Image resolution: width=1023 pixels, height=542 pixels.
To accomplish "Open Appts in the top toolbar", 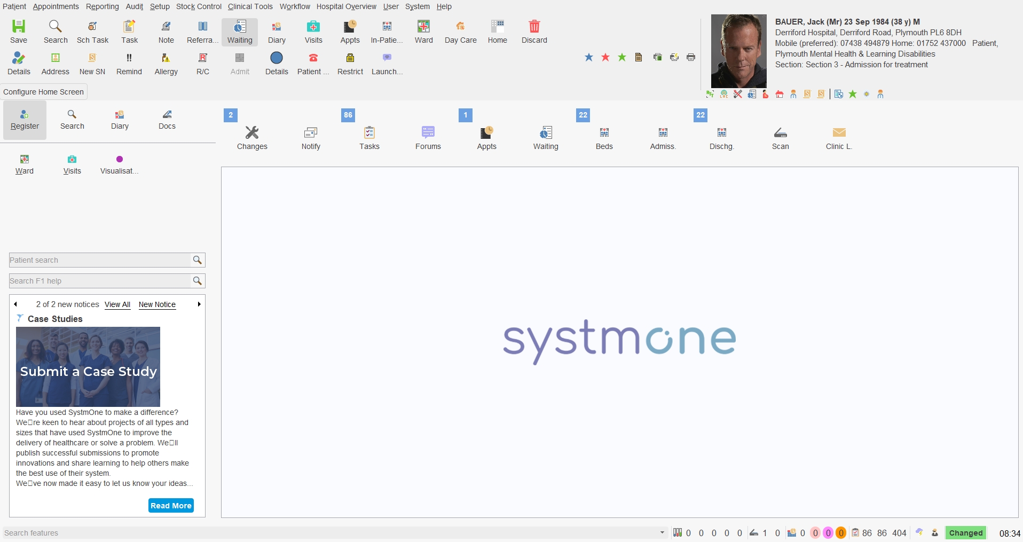I will [x=350, y=32].
